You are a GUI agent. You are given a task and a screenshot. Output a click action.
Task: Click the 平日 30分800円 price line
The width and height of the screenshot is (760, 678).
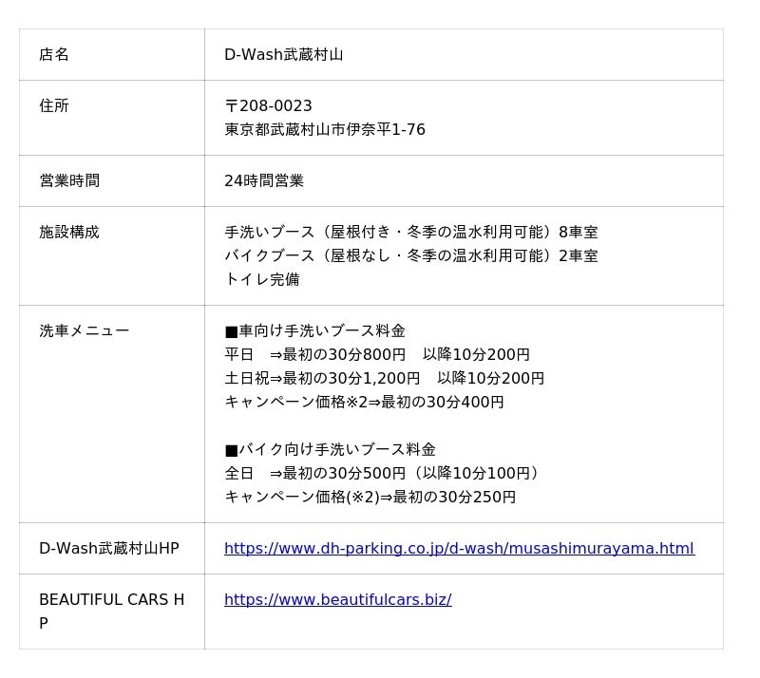pos(376,354)
